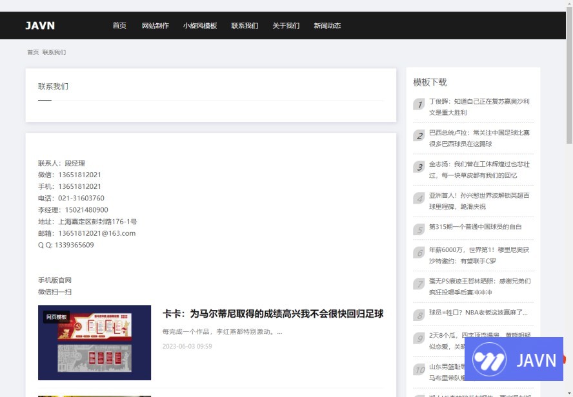Click the 网页模板 tag on thumbnail

point(56,317)
